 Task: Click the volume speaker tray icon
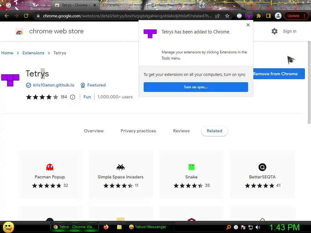click(x=258, y=227)
